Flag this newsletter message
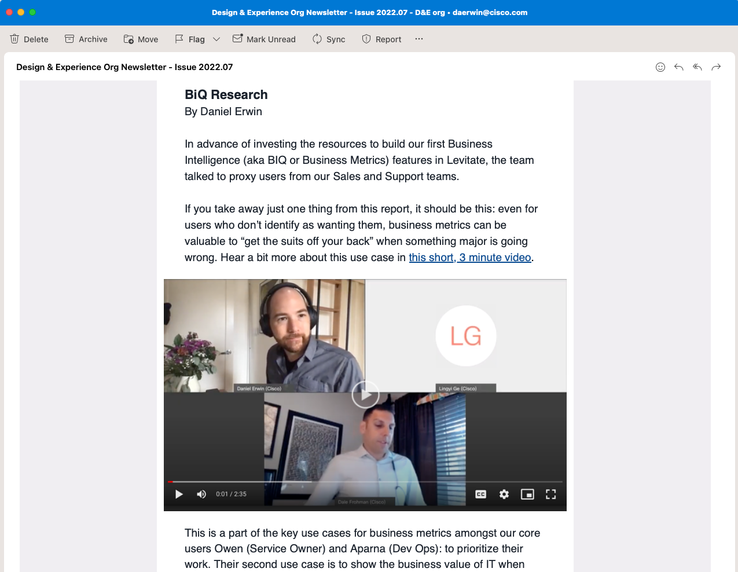Image resolution: width=738 pixels, height=572 pixels. point(190,39)
